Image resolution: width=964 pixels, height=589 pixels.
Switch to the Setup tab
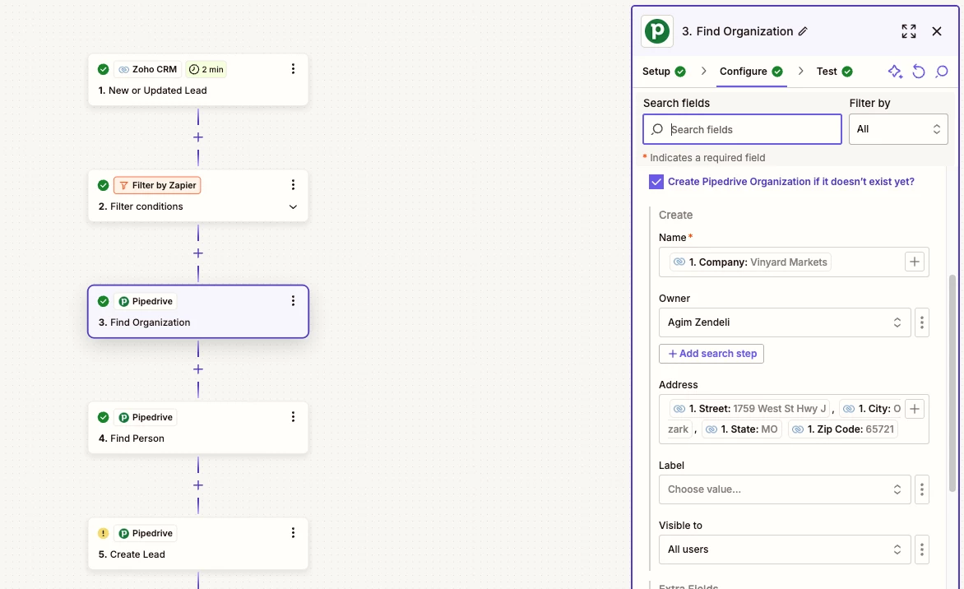pos(664,72)
